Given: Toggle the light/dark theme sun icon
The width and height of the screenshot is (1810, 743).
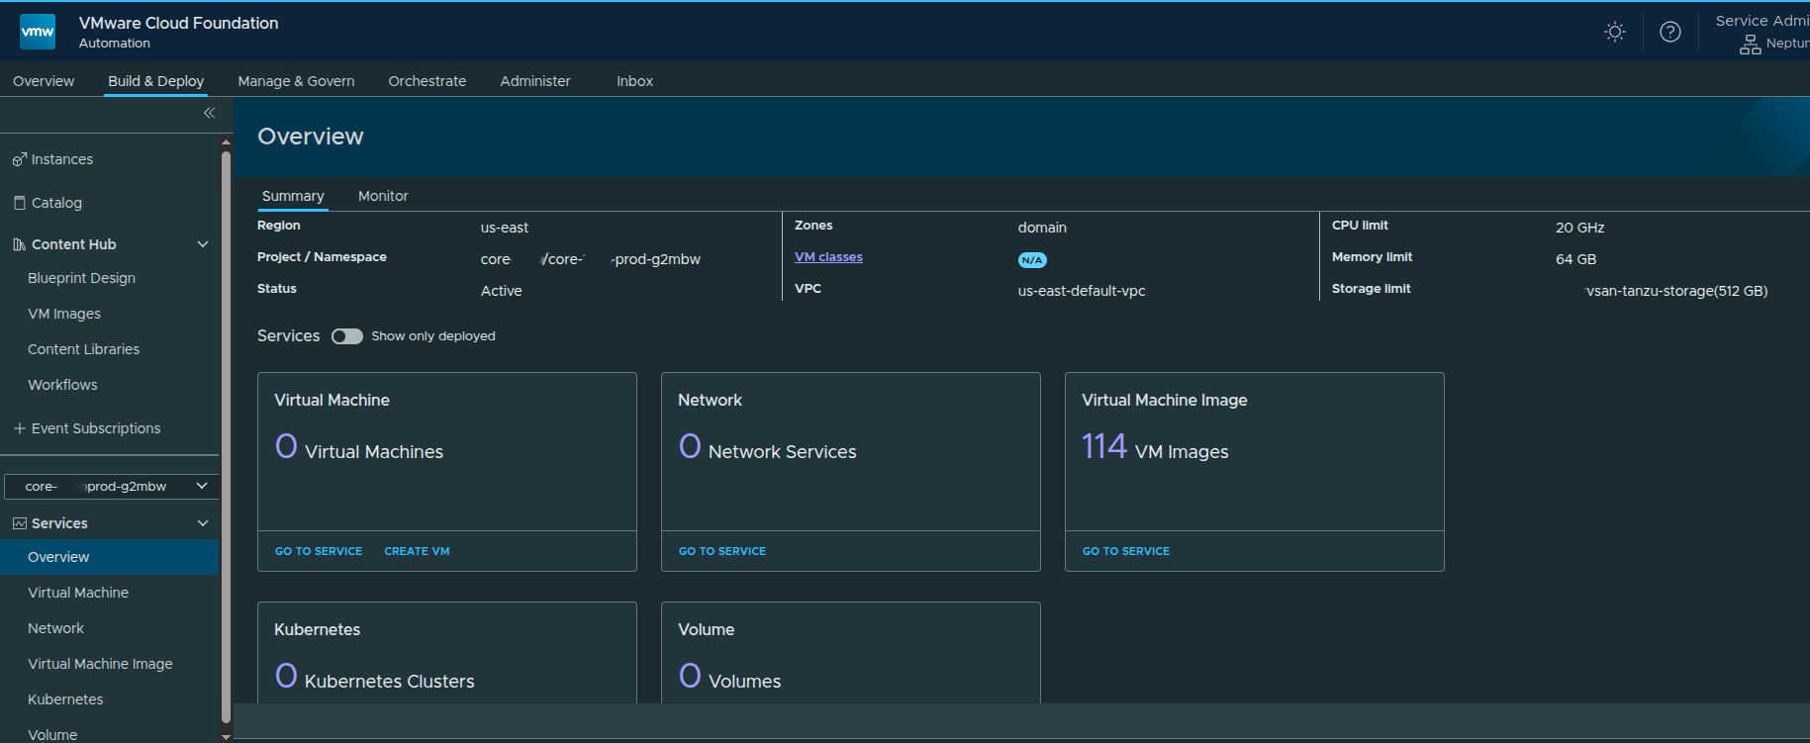Looking at the screenshot, I should coord(1615,32).
